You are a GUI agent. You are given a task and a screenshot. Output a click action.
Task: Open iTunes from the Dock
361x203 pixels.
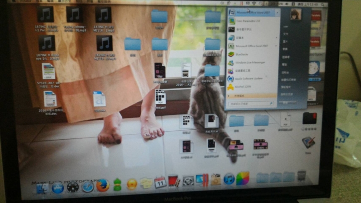pos(229,179)
